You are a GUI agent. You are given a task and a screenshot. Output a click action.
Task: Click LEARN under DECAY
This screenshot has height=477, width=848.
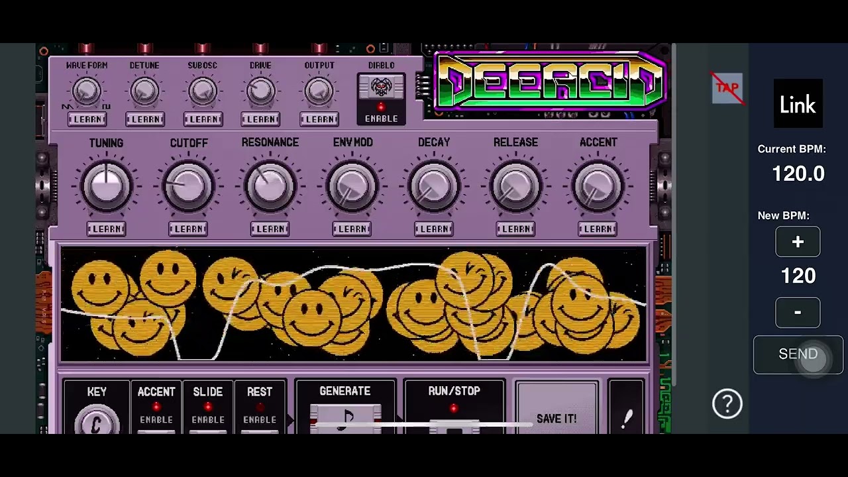(x=434, y=229)
